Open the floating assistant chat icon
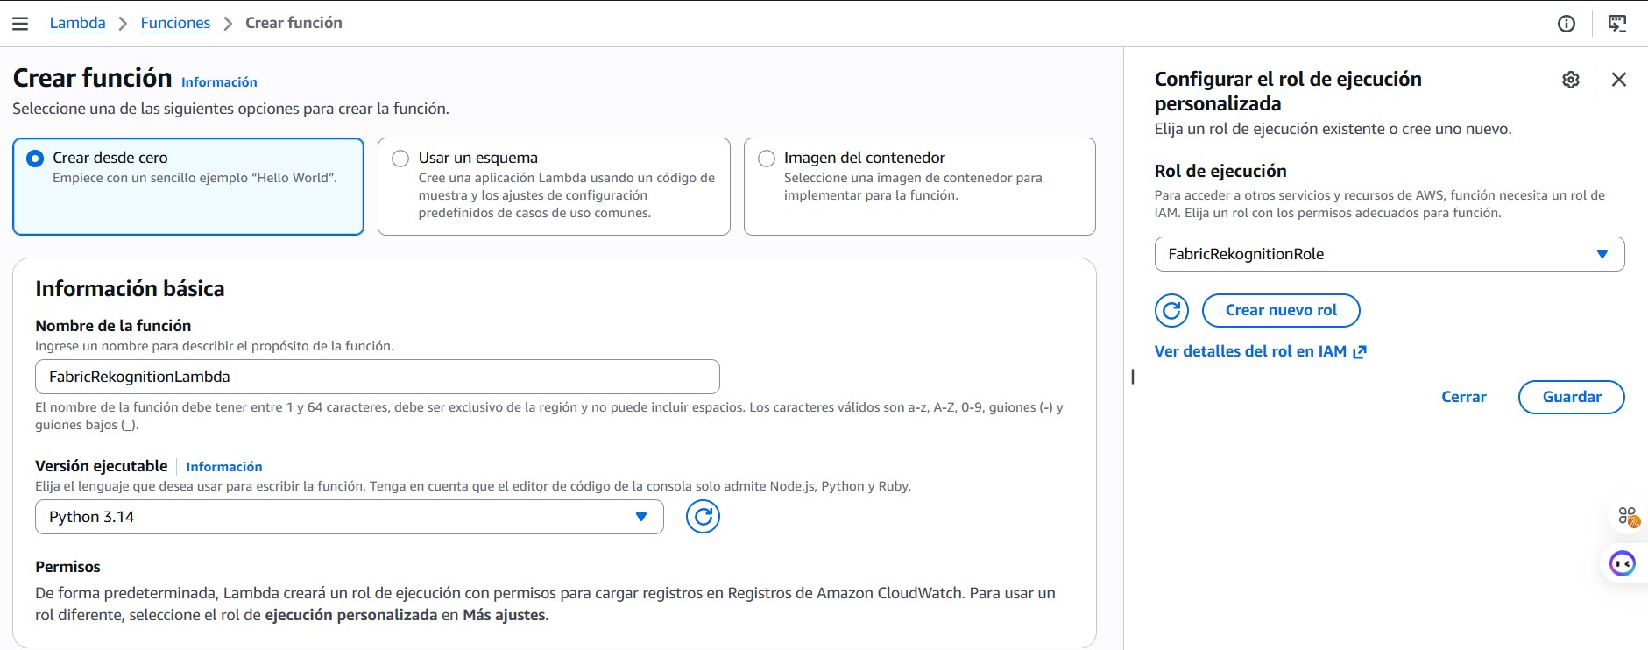This screenshot has width=1648, height=650. (1623, 563)
